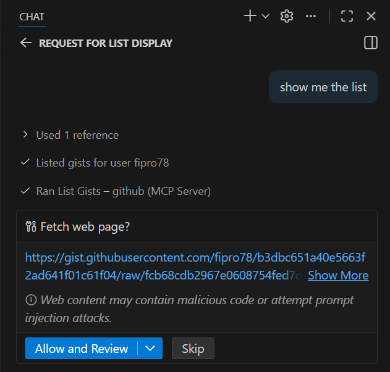Skip fetching the web page
The width and height of the screenshot is (390, 372).
point(193,349)
